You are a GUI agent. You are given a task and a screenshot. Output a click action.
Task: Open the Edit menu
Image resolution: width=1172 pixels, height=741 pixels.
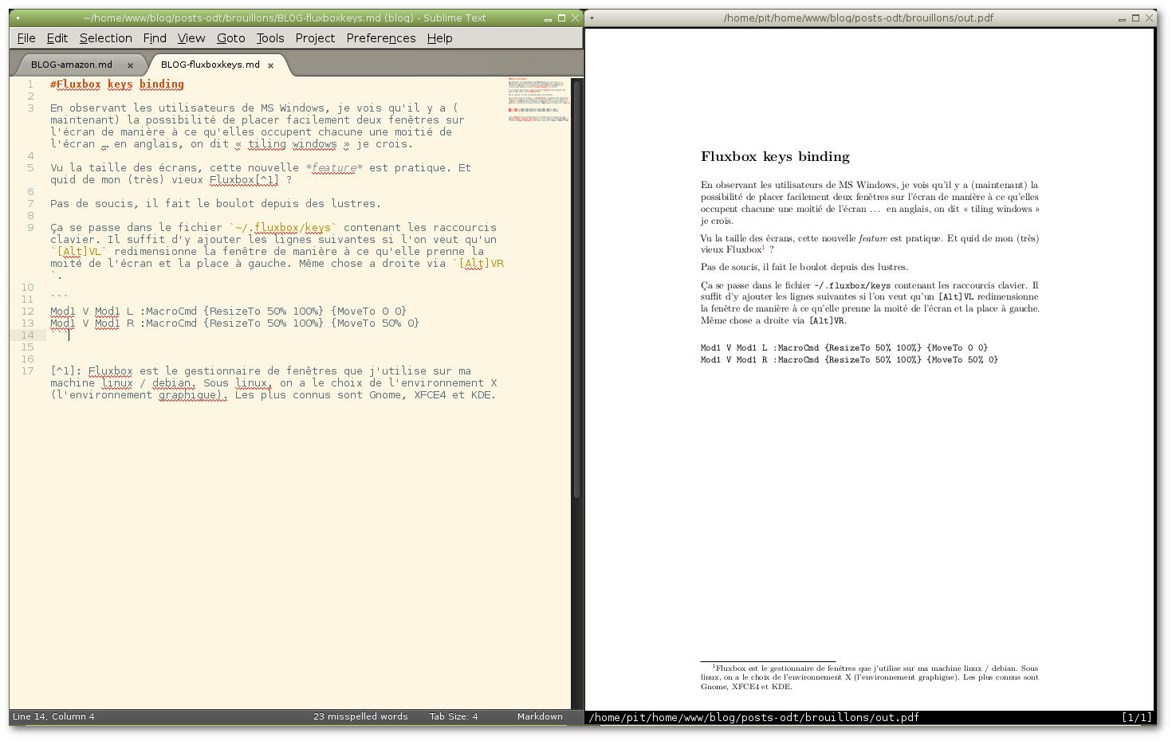point(57,38)
